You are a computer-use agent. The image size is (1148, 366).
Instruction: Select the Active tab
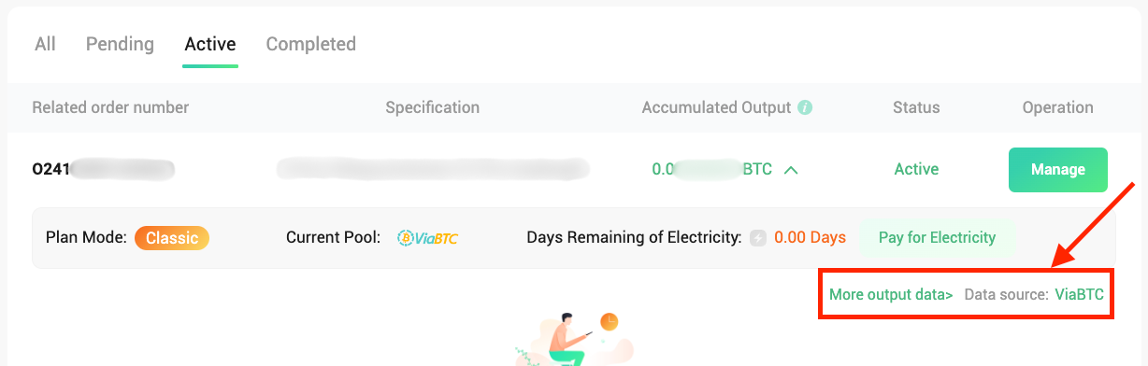210,44
